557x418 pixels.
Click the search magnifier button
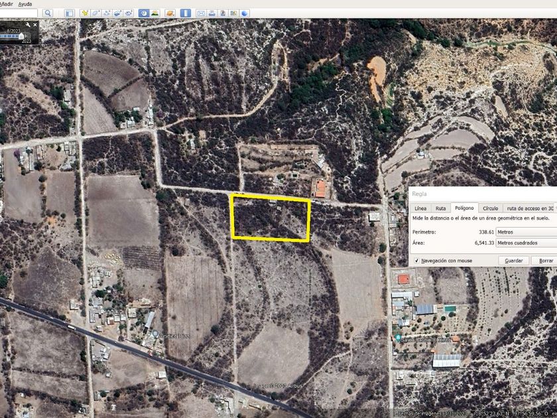[48, 13]
